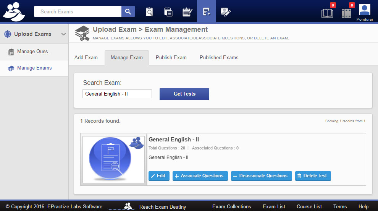Image resolution: width=378 pixels, height=211 pixels.
Task: Open the book icon with notification badge
Action: (x=327, y=13)
